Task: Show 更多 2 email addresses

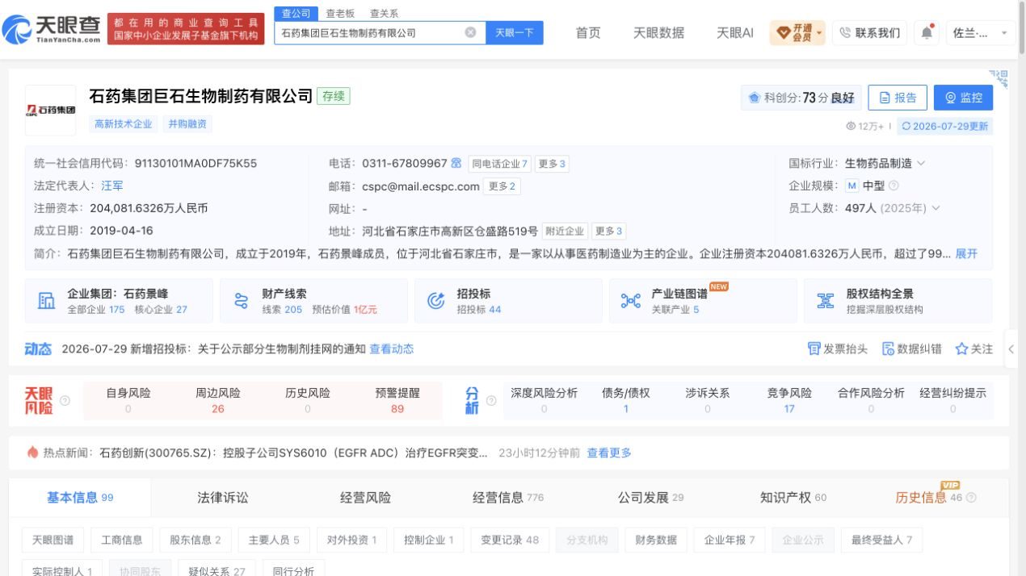Action: click(502, 186)
